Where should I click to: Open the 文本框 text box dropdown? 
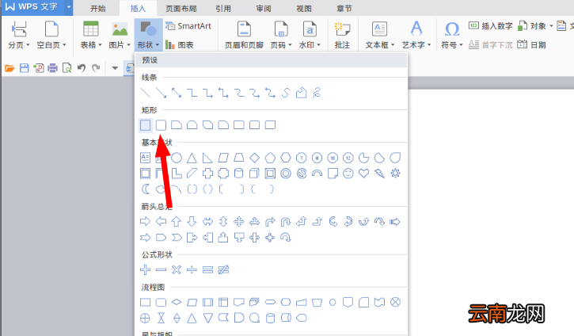(x=380, y=35)
